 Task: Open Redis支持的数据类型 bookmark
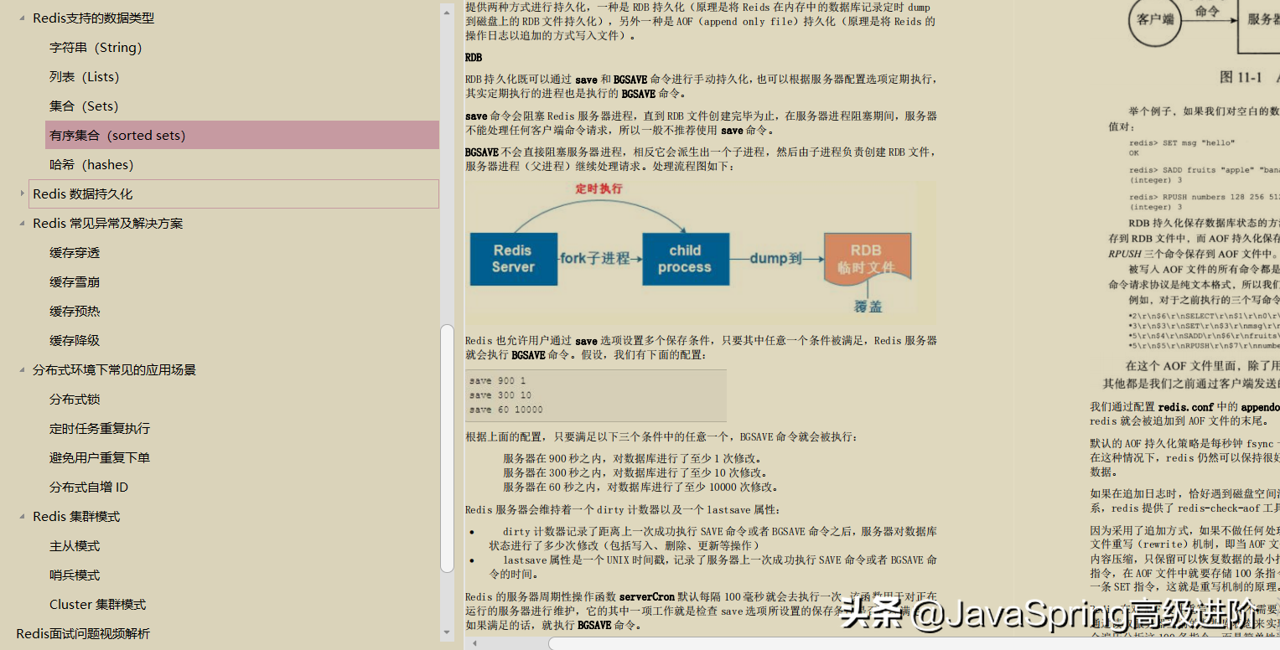[x=94, y=18]
